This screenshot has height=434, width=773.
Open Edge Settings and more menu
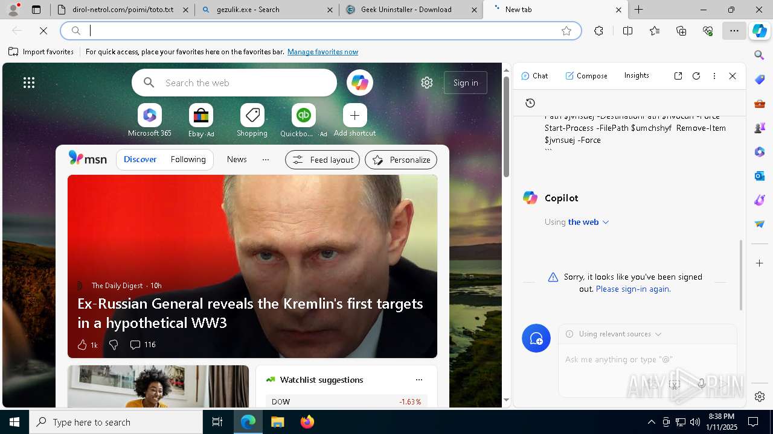point(734,31)
